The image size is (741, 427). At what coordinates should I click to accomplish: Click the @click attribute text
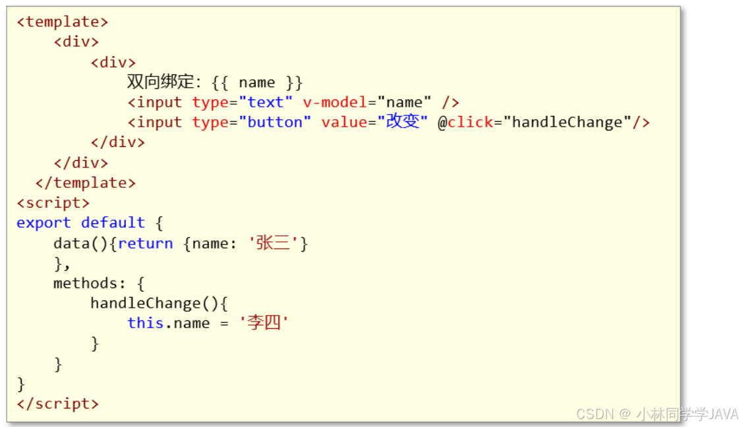(x=465, y=123)
